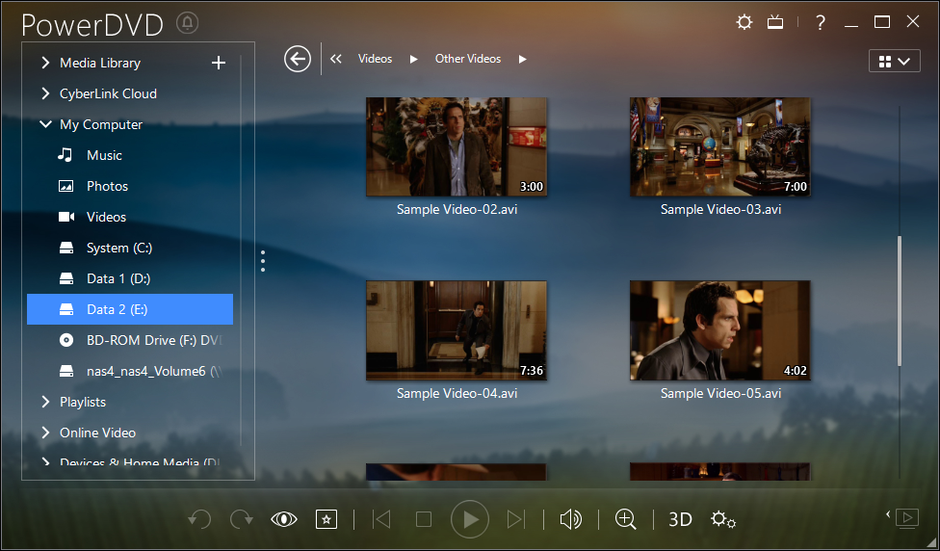The height and width of the screenshot is (551, 940).
Task: Expand Online Video node
Action: [45, 433]
